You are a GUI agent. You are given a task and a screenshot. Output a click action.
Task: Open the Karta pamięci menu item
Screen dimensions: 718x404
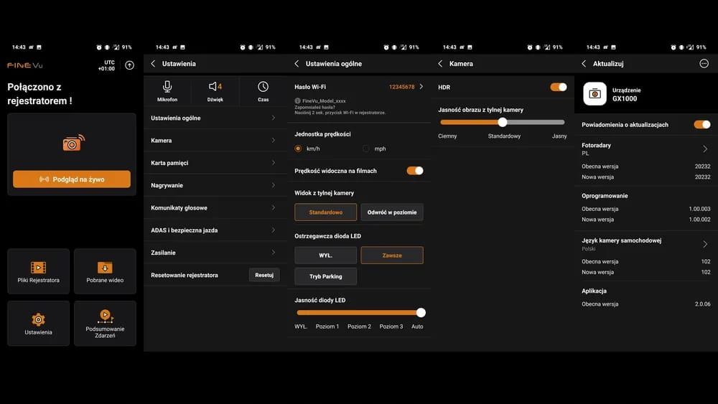click(x=215, y=163)
